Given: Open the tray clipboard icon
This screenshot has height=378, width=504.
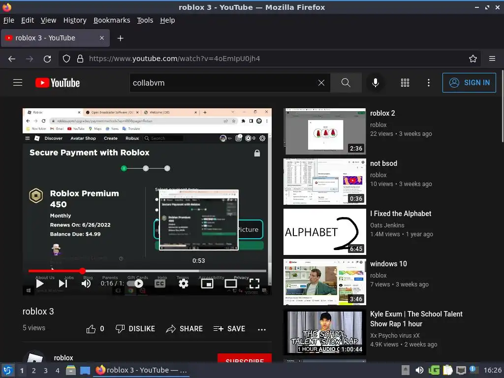Looking at the screenshot, I should (x=447, y=370).
